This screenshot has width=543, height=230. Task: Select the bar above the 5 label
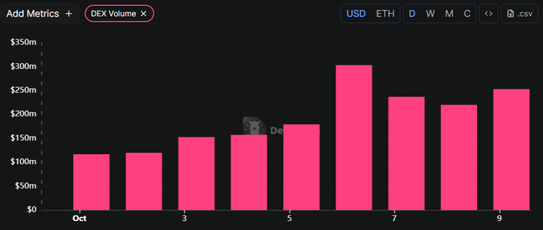click(301, 167)
